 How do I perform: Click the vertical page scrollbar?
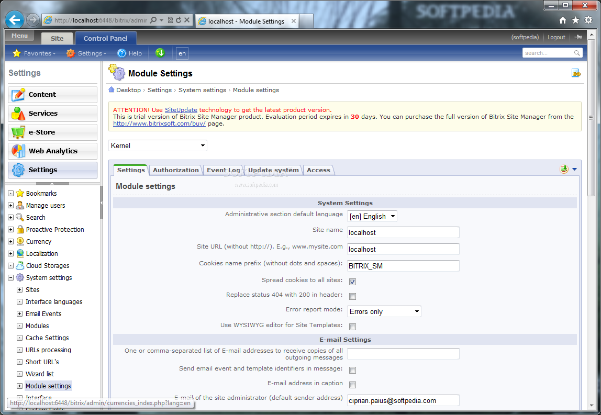592,119
